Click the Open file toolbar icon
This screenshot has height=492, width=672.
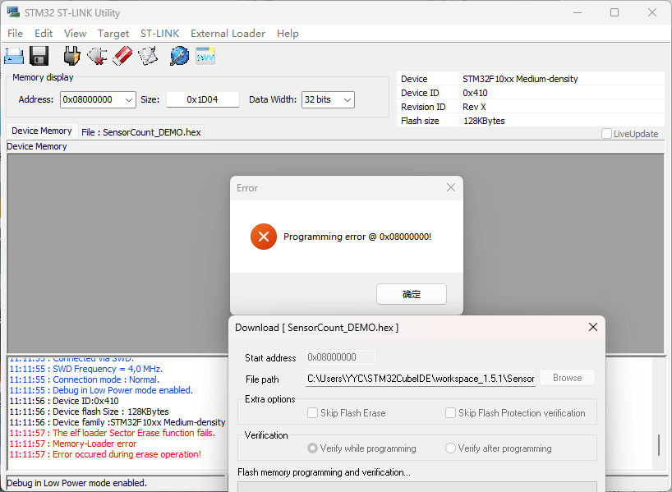(x=14, y=56)
